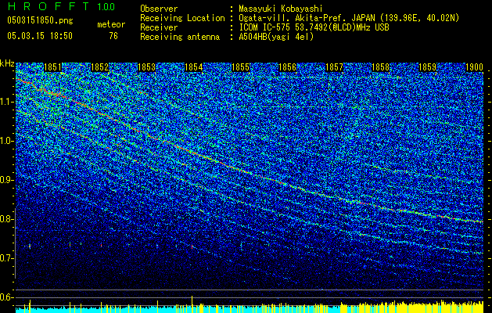The height and width of the screenshot is (313, 492).
Task: Click the 1857 time marker
Action: point(334,67)
